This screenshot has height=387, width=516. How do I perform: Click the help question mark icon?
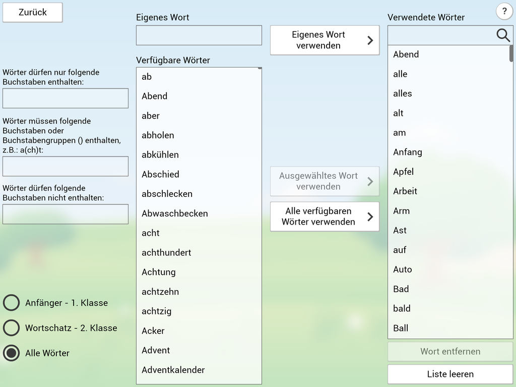click(x=504, y=11)
